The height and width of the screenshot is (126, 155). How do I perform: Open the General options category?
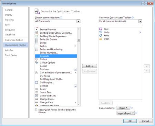(x=9, y=10)
